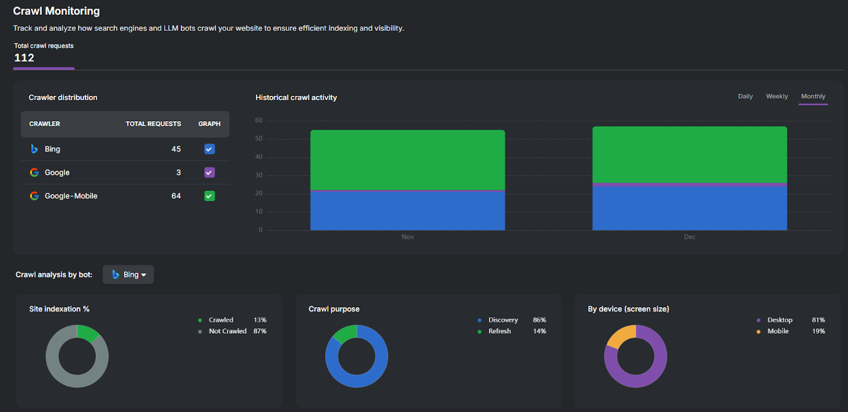Image resolution: width=848 pixels, height=412 pixels.
Task: Click the Google-Mobile row logo icon
Action: click(34, 196)
